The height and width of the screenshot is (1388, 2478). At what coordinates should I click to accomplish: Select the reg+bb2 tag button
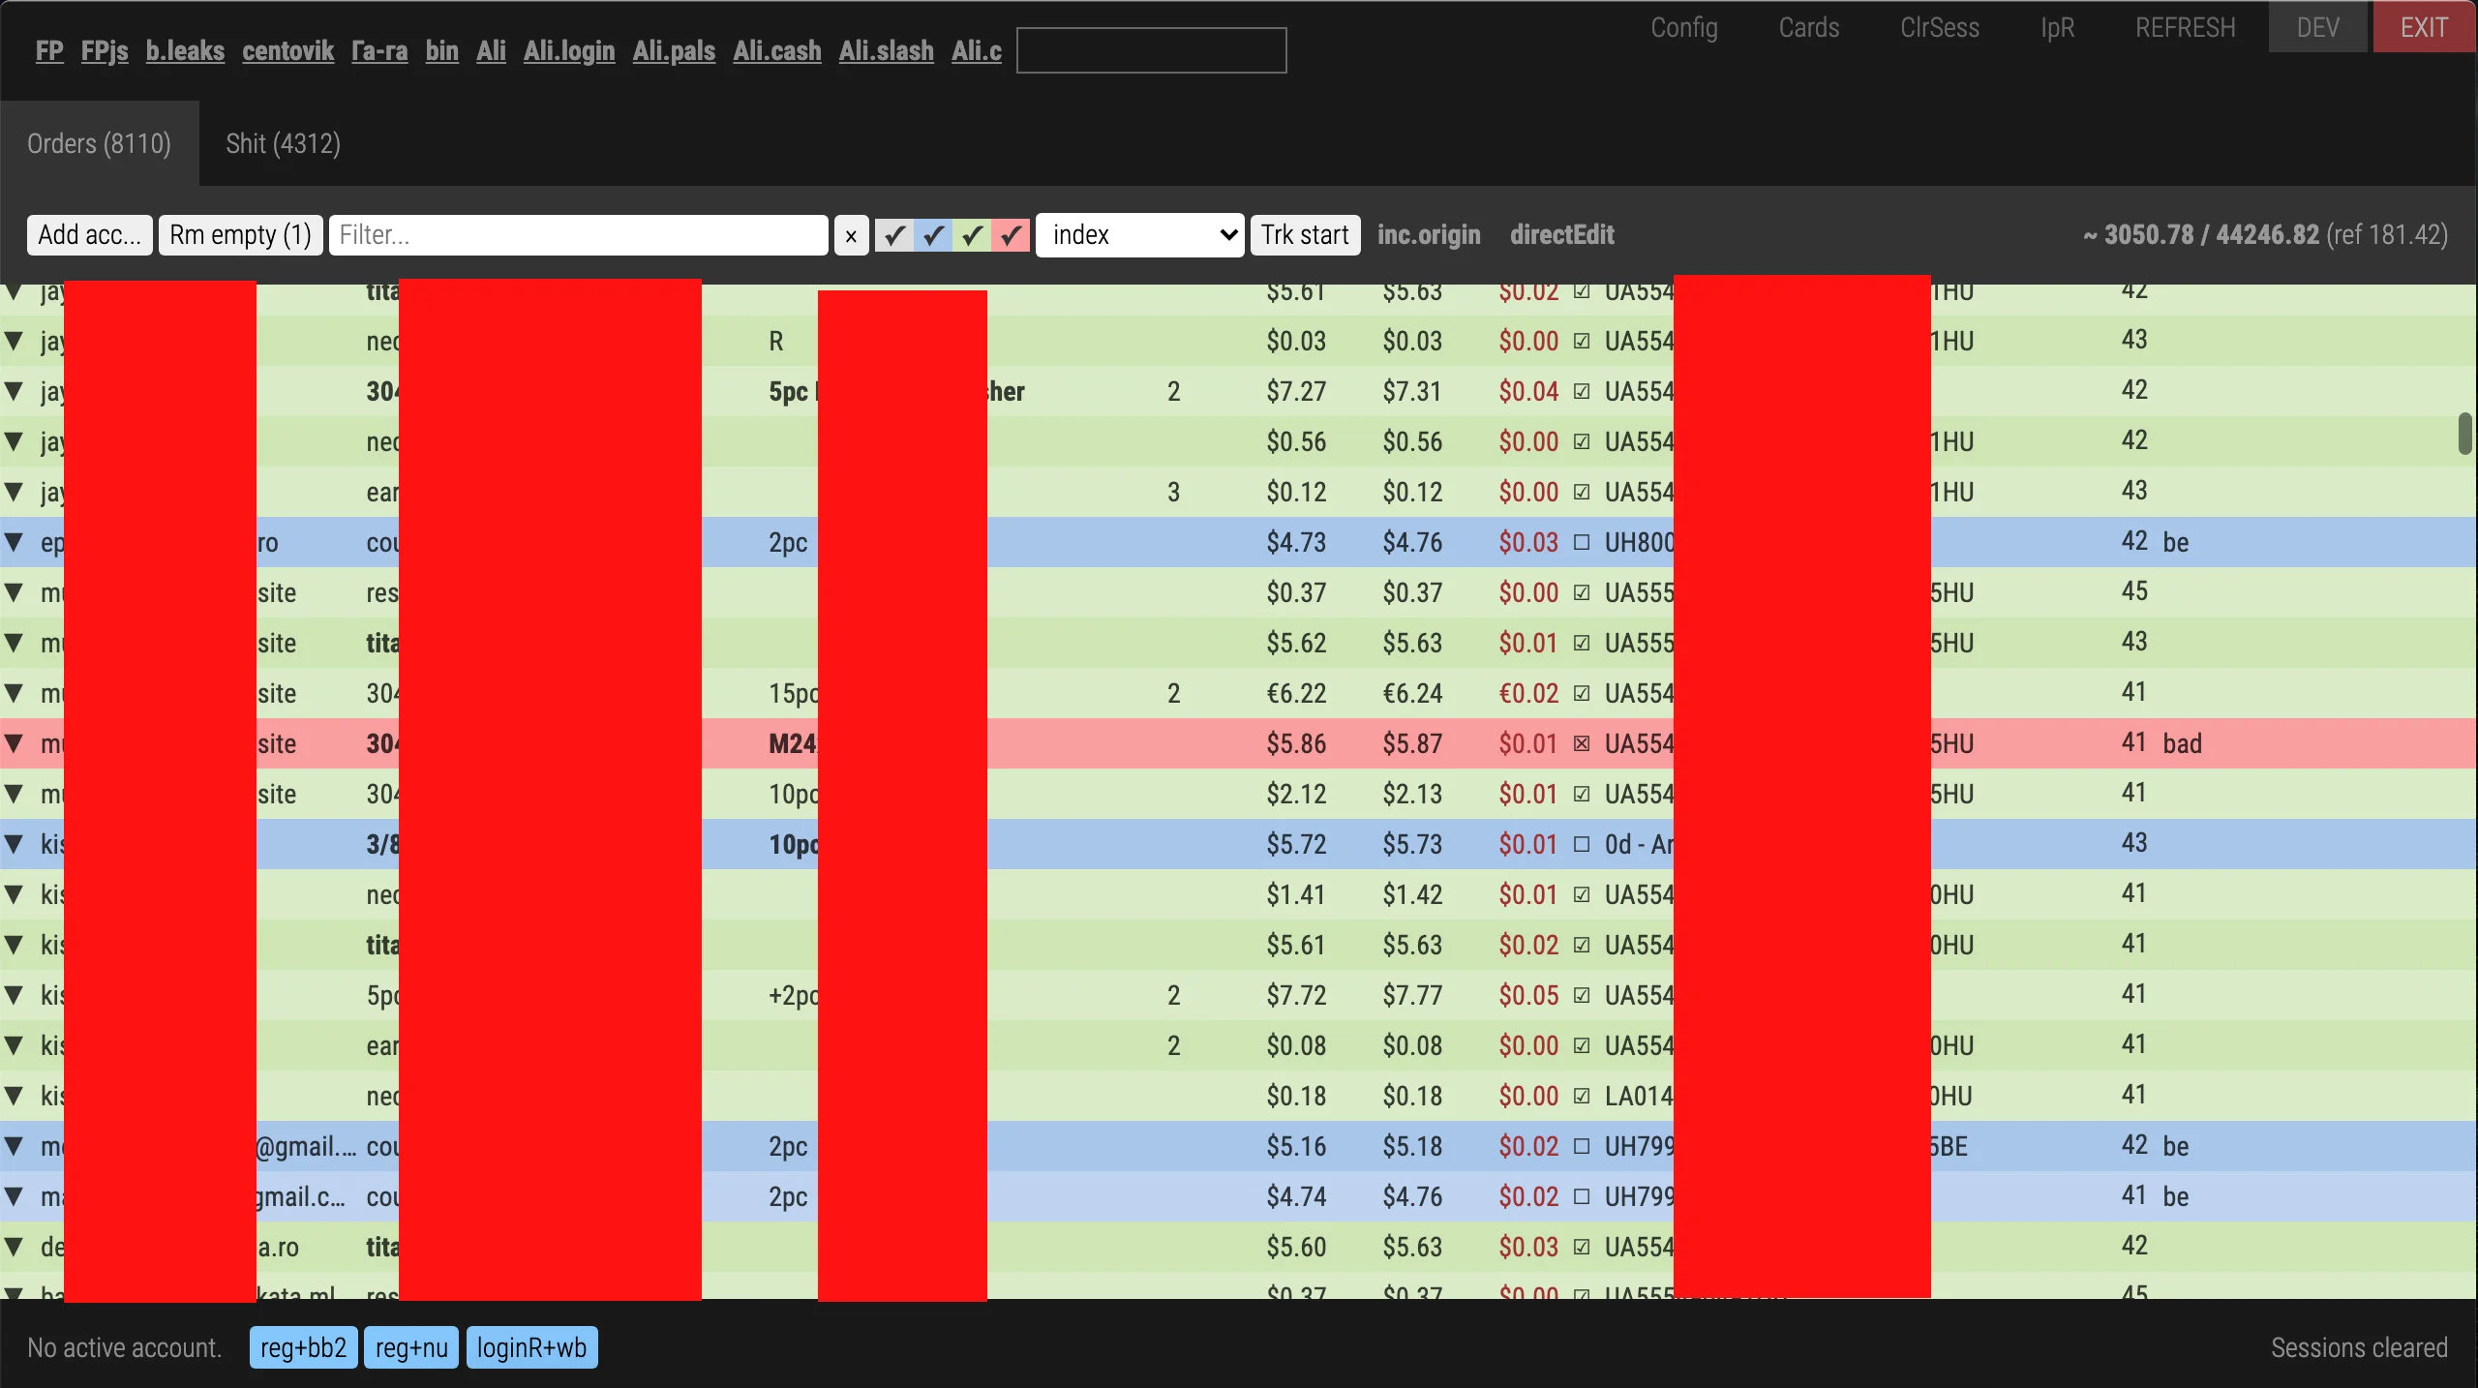tap(303, 1347)
